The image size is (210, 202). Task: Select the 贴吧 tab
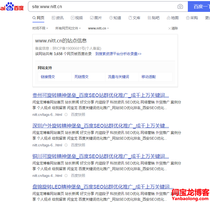(154, 18)
